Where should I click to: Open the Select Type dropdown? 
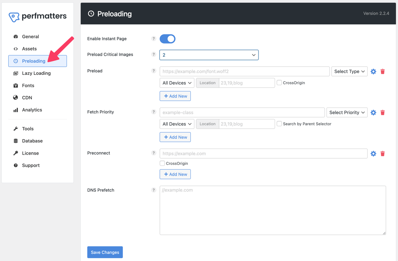[x=349, y=71]
